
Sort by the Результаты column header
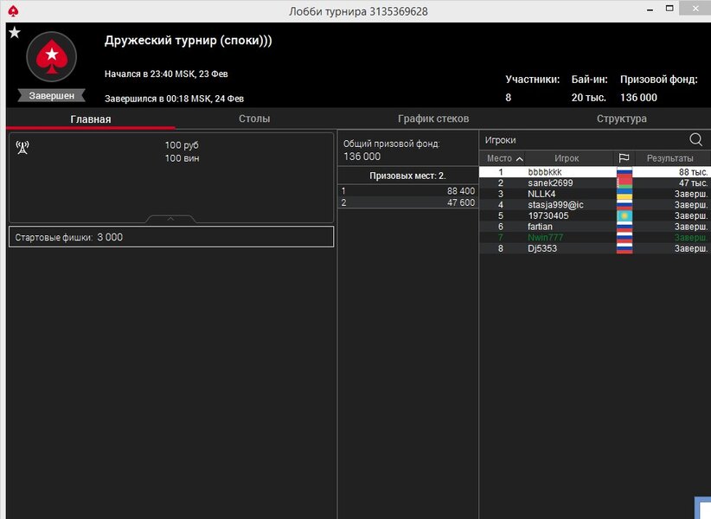point(670,158)
